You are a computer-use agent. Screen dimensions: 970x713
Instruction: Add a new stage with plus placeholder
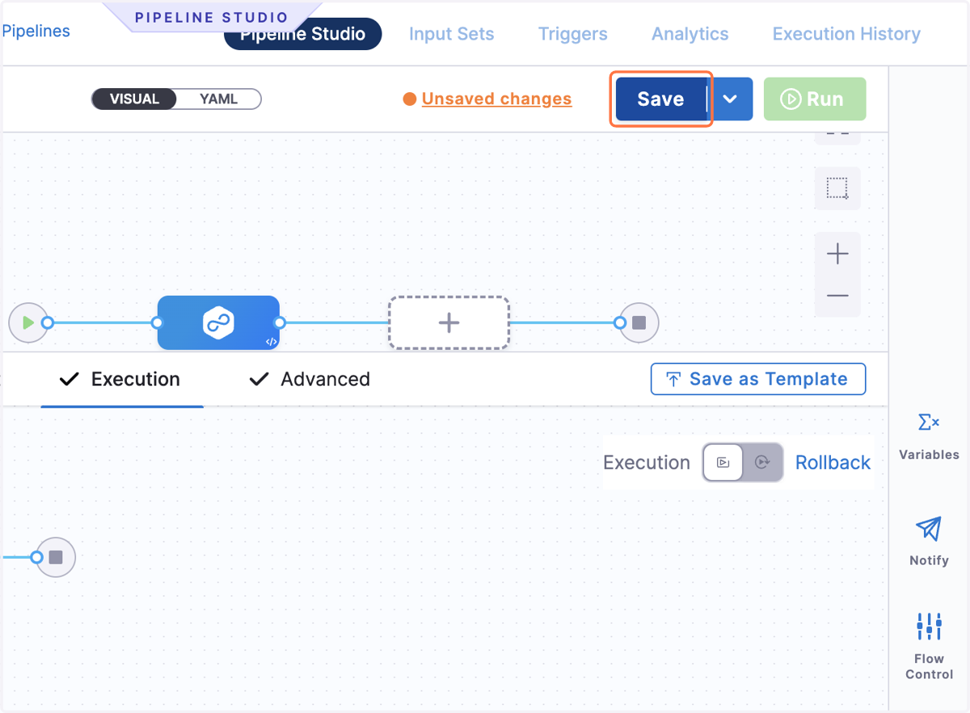point(449,323)
